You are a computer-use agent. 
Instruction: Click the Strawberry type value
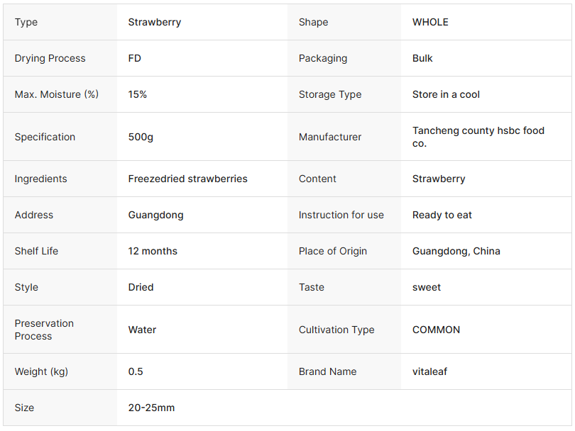tap(155, 22)
